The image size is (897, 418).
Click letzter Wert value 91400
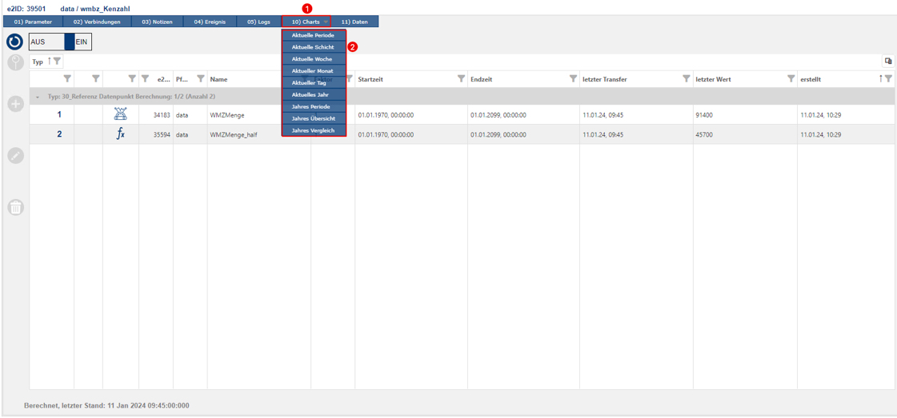point(703,115)
